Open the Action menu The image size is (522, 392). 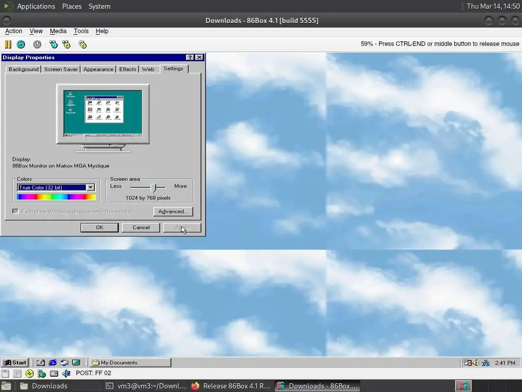pos(14,31)
